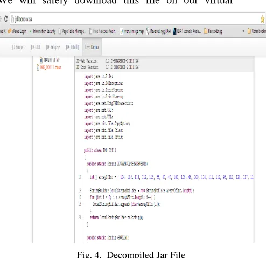Image resolution: width=266 pixels, height=258 pixels.
Task: Click the 'import java.io.File;' line
Action: pos(99,77)
